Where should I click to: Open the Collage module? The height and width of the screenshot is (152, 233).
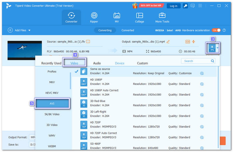pyautogui.click(x=139, y=18)
